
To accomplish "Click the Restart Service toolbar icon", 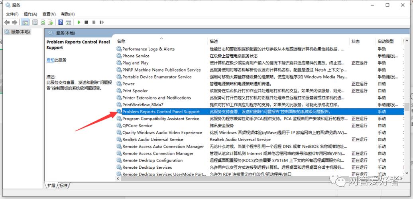I will 102,22.
